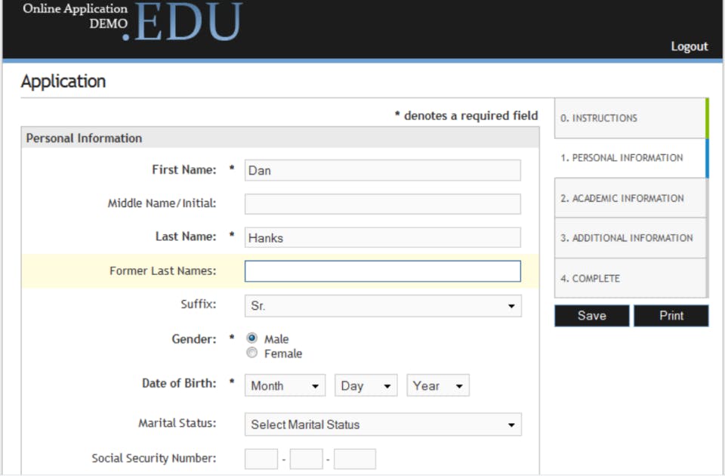This screenshot has width=725, height=476.
Task: Focus the Middle Name/Initial field
Action: pyautogui.click(x=383, y=204)
